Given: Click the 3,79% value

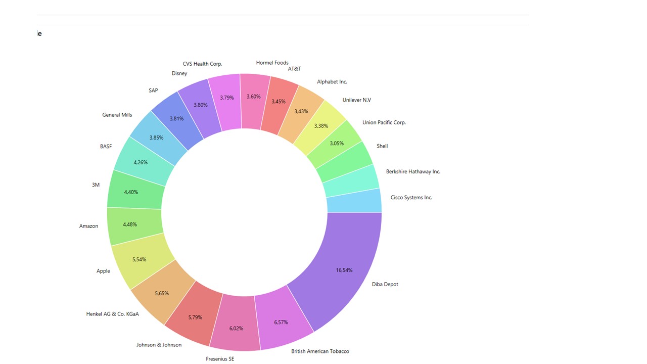Looking at the screenshot, I should click(227, 98).
